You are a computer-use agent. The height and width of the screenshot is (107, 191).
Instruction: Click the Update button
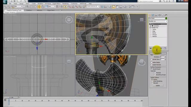click(x=158, y=86)
